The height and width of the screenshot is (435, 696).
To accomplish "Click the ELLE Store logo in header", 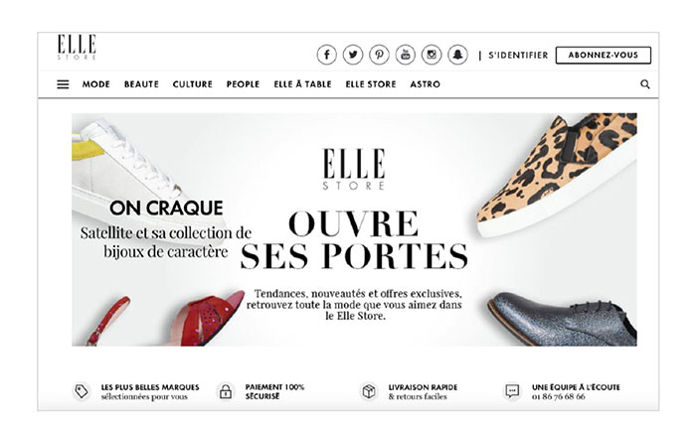I will [77, 47].
